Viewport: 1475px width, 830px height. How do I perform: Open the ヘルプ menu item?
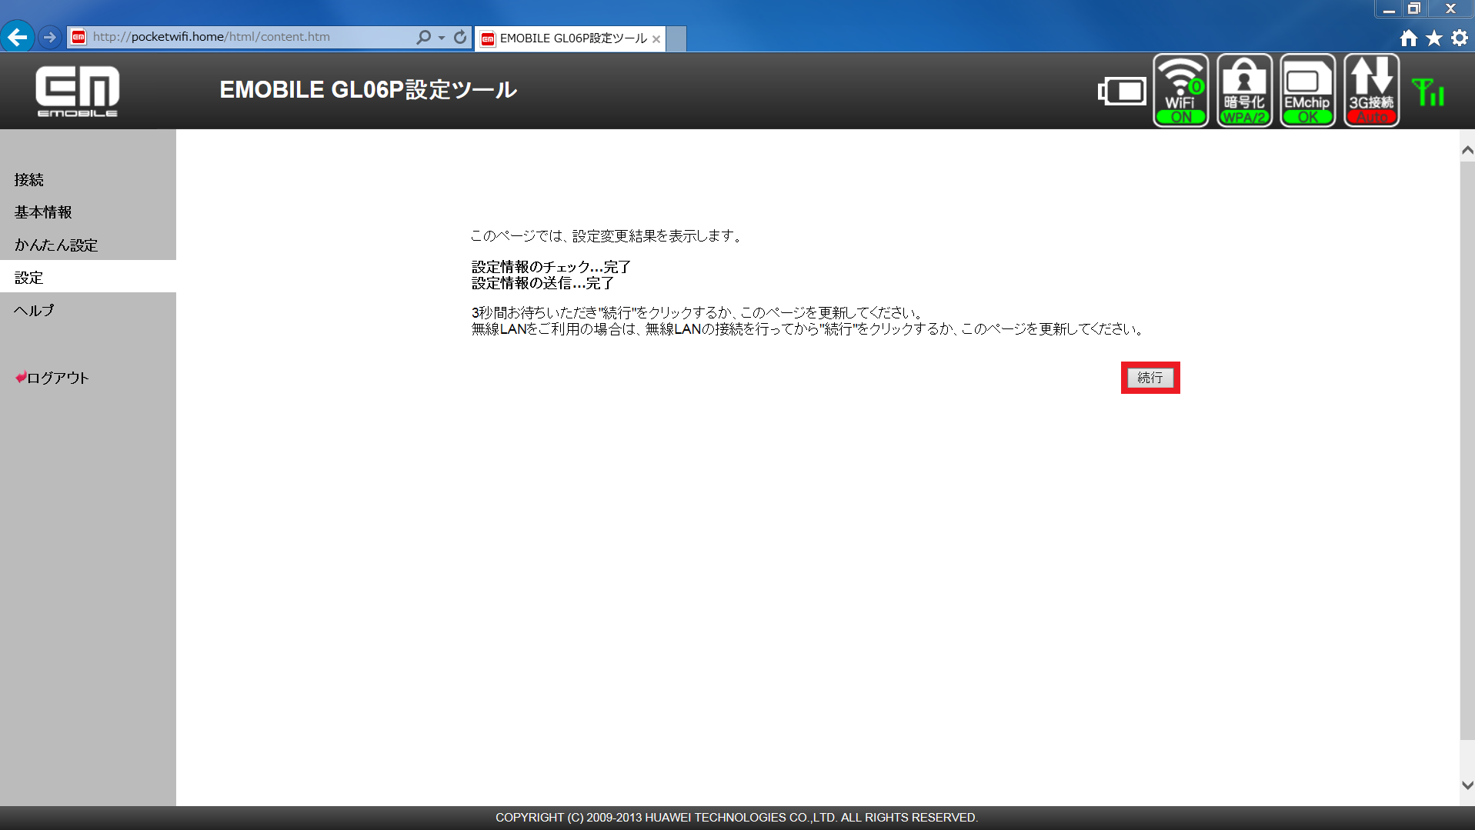(x=33, y=310)
